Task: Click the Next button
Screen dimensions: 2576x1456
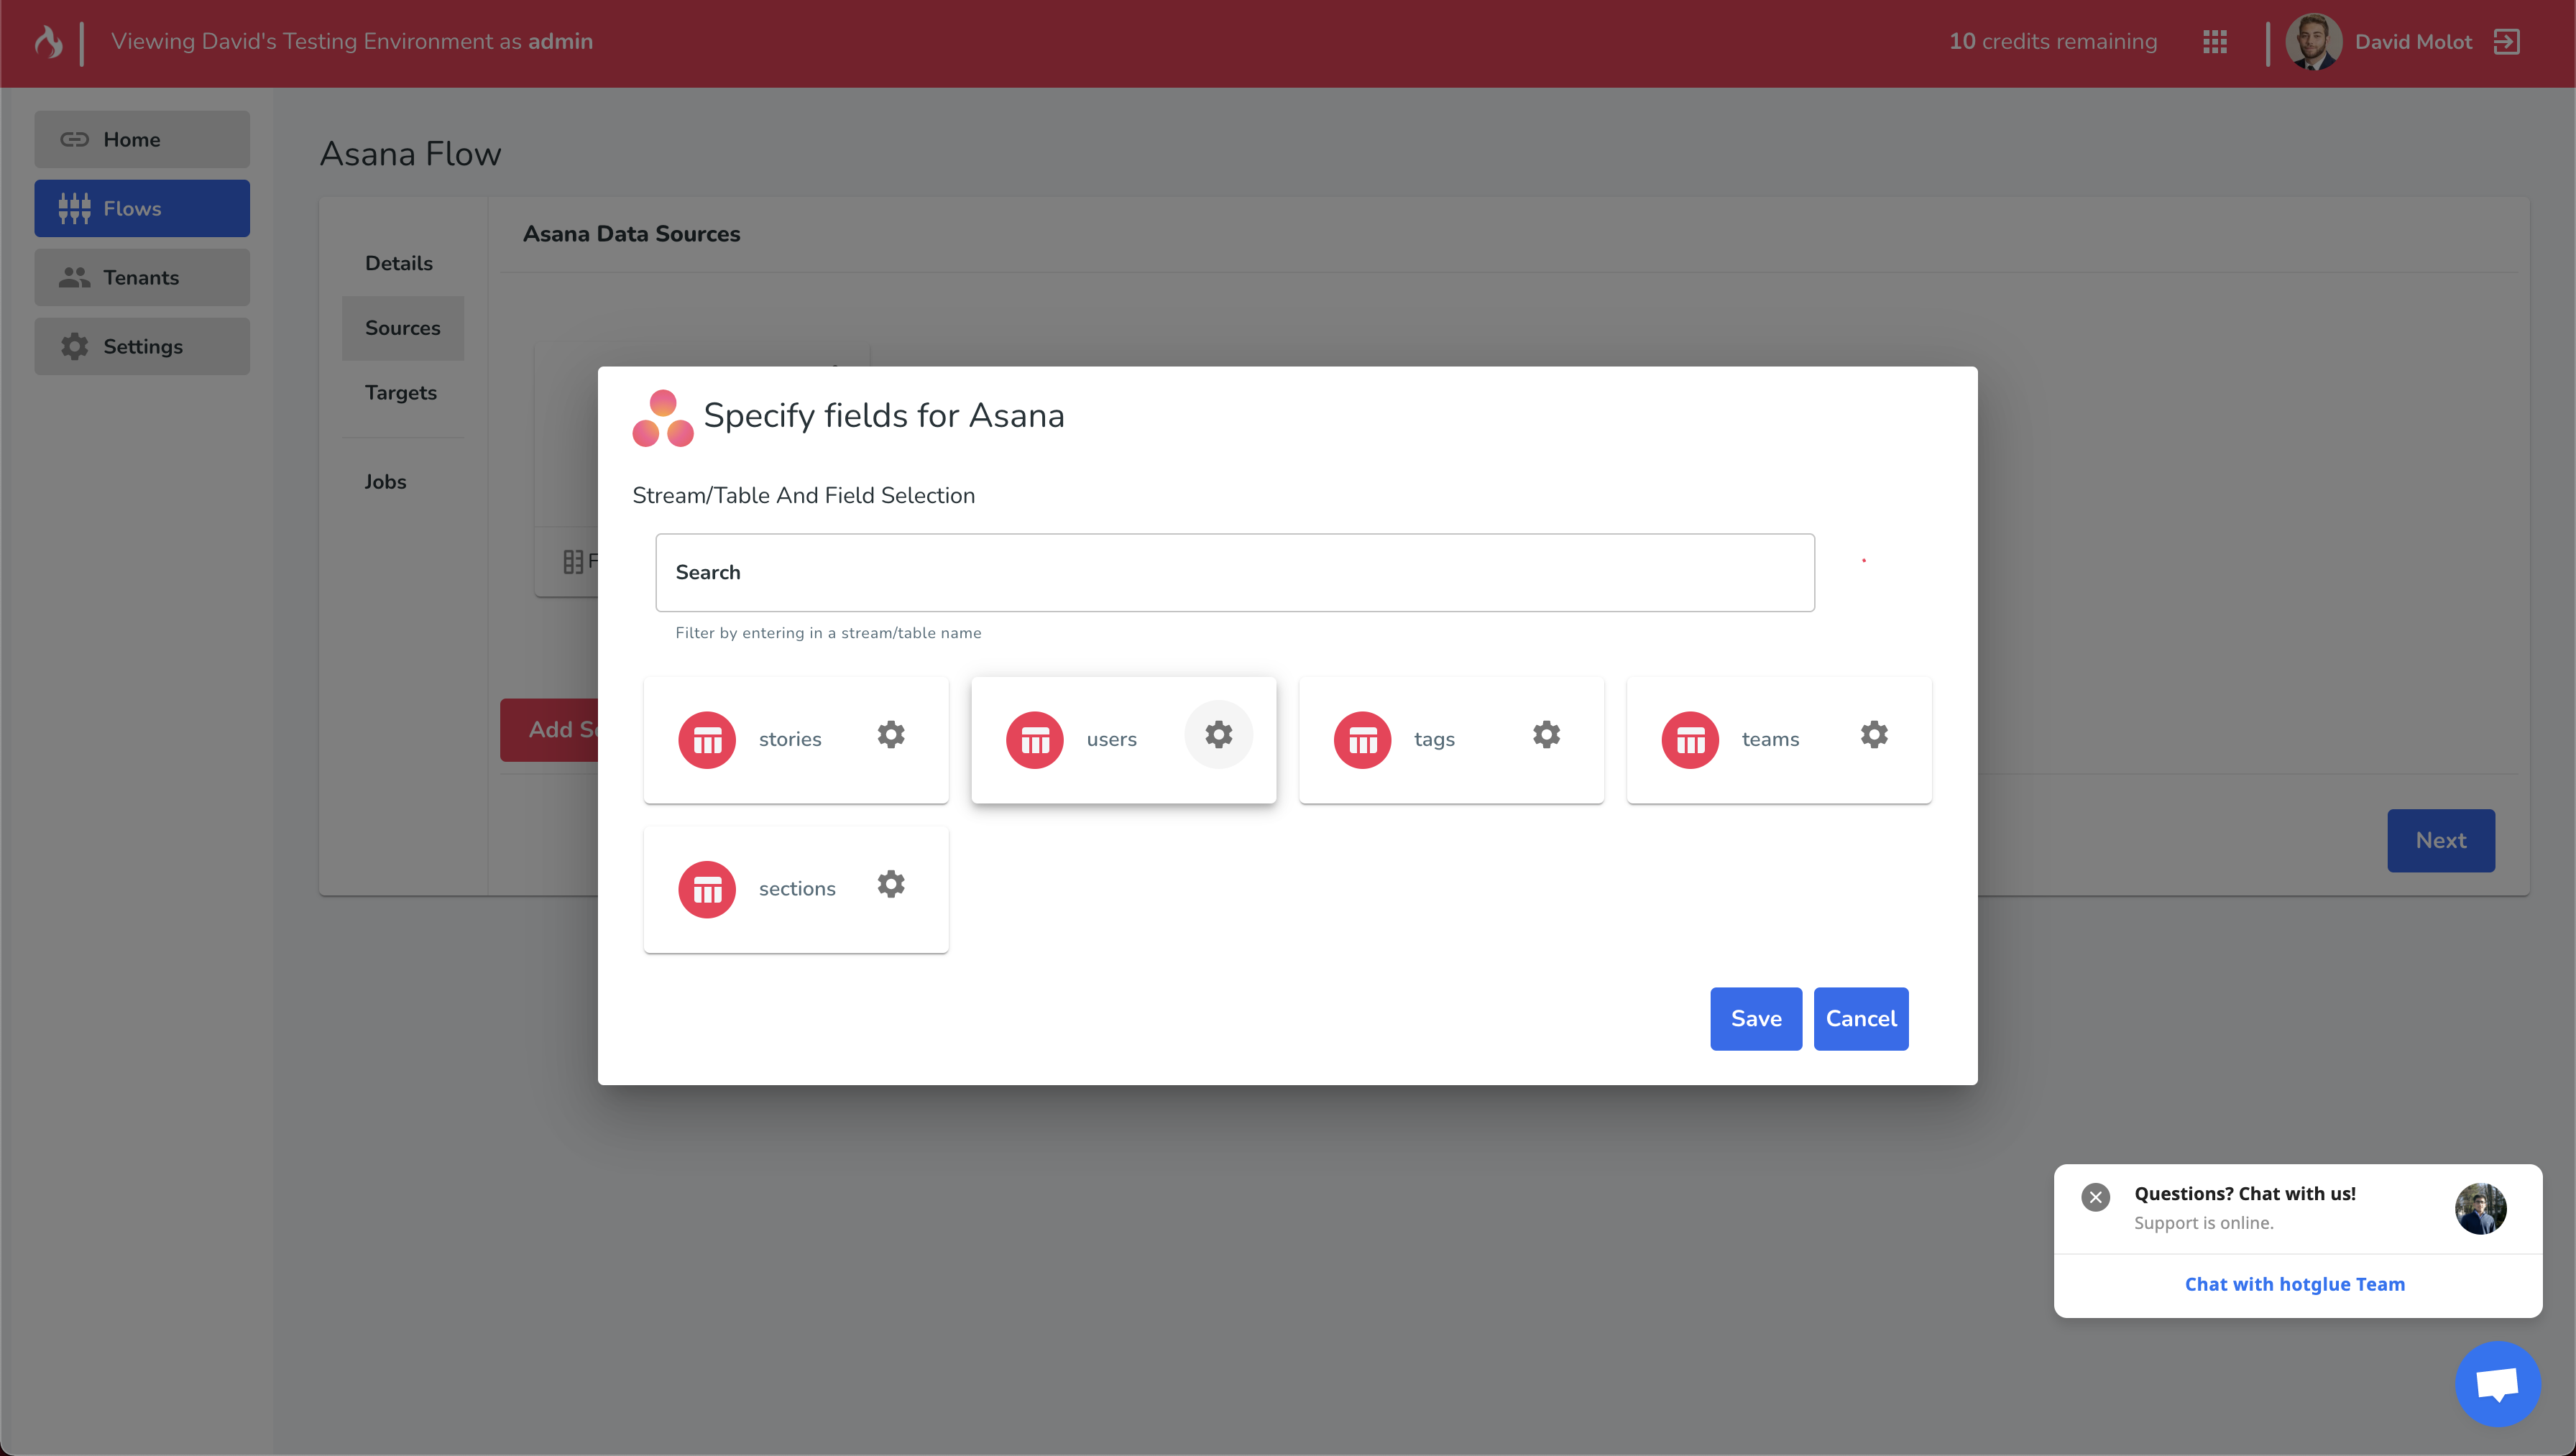Action: [x=2441, y=840]
